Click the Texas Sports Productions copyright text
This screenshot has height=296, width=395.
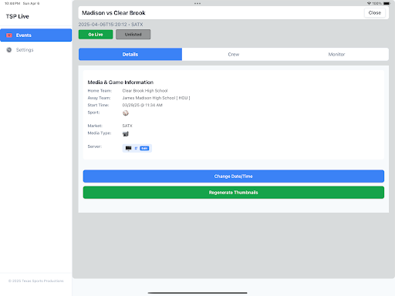point(35,281)
